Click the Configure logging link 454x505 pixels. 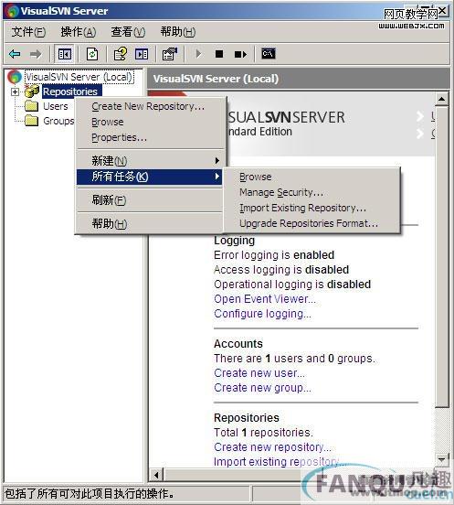[x=262, y=314]
